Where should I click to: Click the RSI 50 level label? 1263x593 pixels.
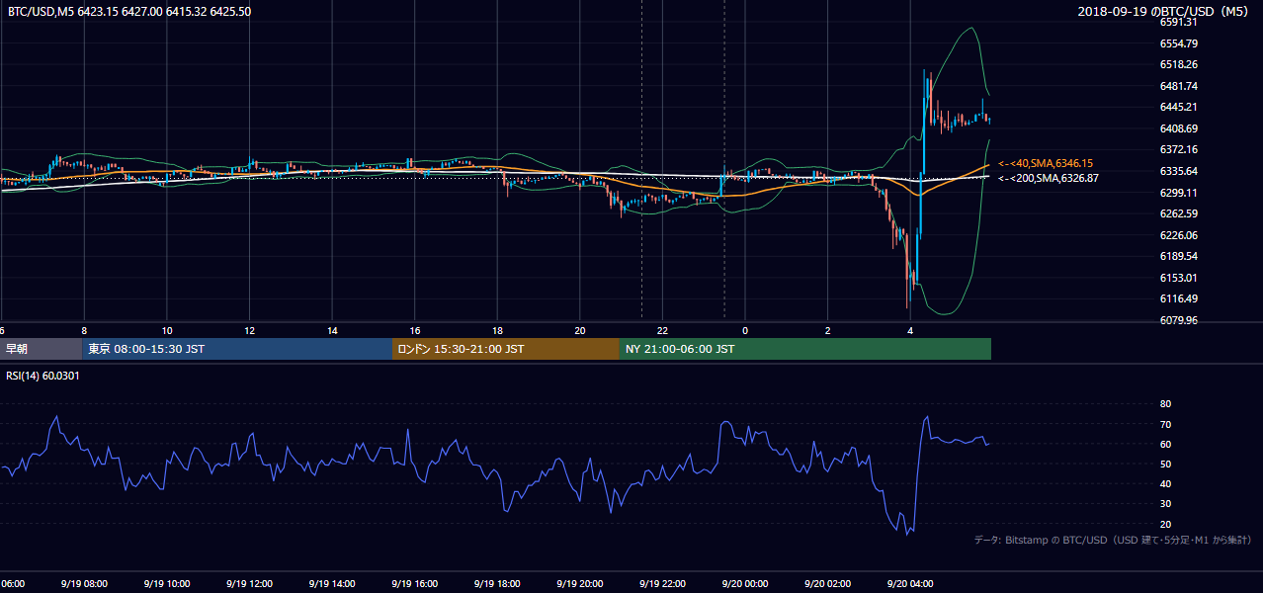(1165, 464)
